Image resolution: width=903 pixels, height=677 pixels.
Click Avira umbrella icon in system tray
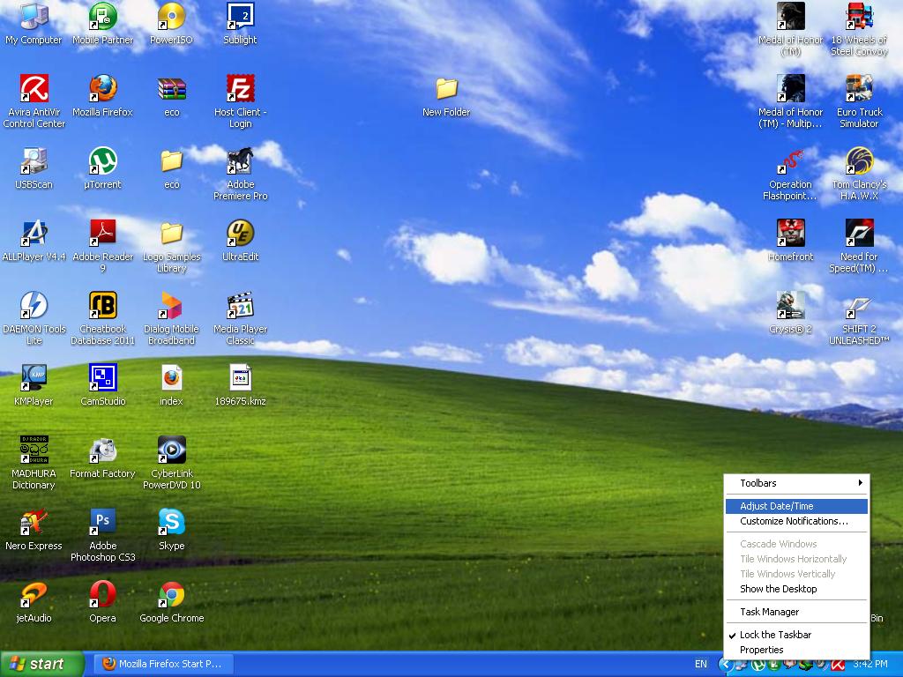coord(839,665)
